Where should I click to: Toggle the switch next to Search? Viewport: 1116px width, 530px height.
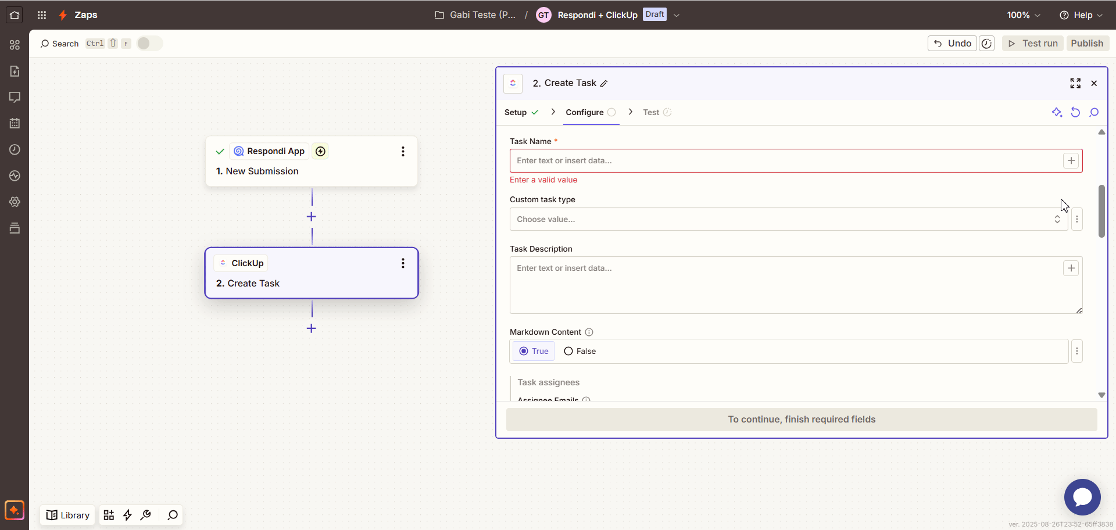click(149, 44)
